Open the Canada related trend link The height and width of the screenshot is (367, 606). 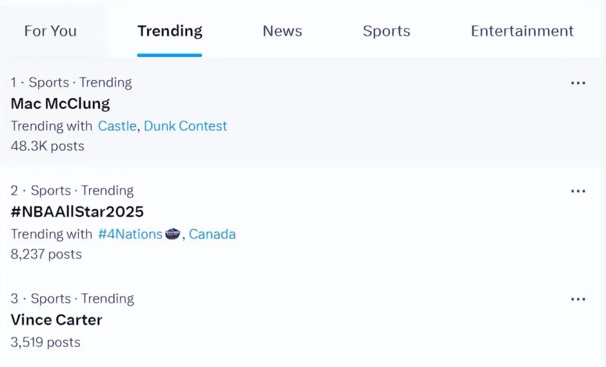212,234
